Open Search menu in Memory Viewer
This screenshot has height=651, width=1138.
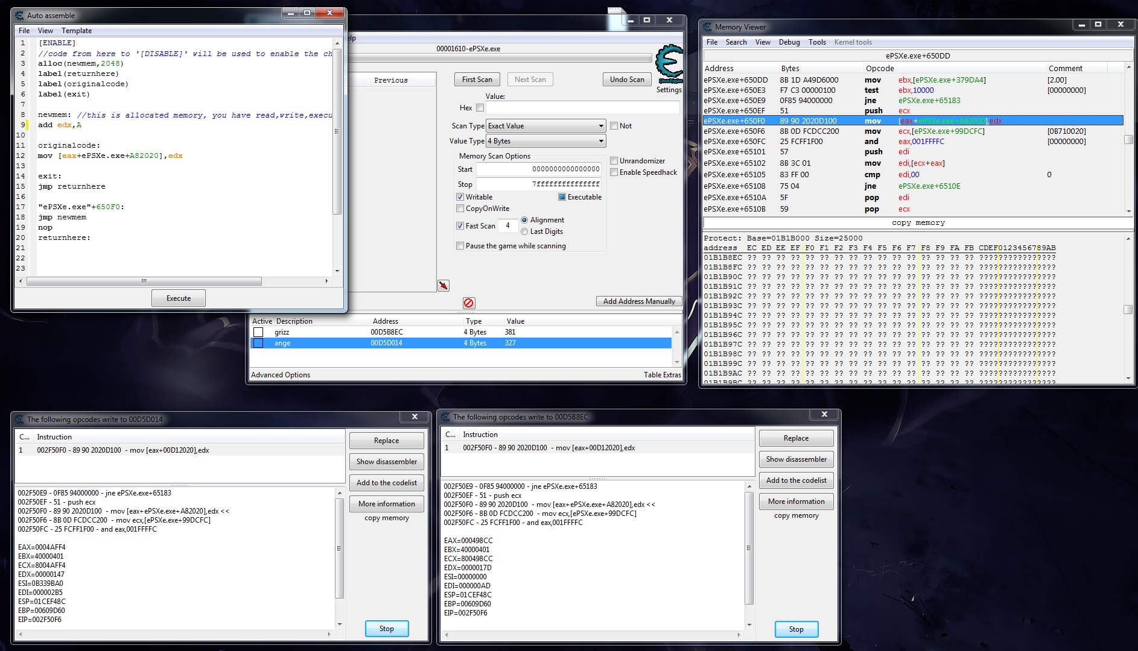[736, 42]
